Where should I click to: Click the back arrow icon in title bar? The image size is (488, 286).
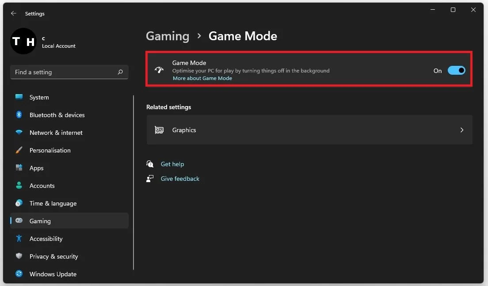click(13, 13)
